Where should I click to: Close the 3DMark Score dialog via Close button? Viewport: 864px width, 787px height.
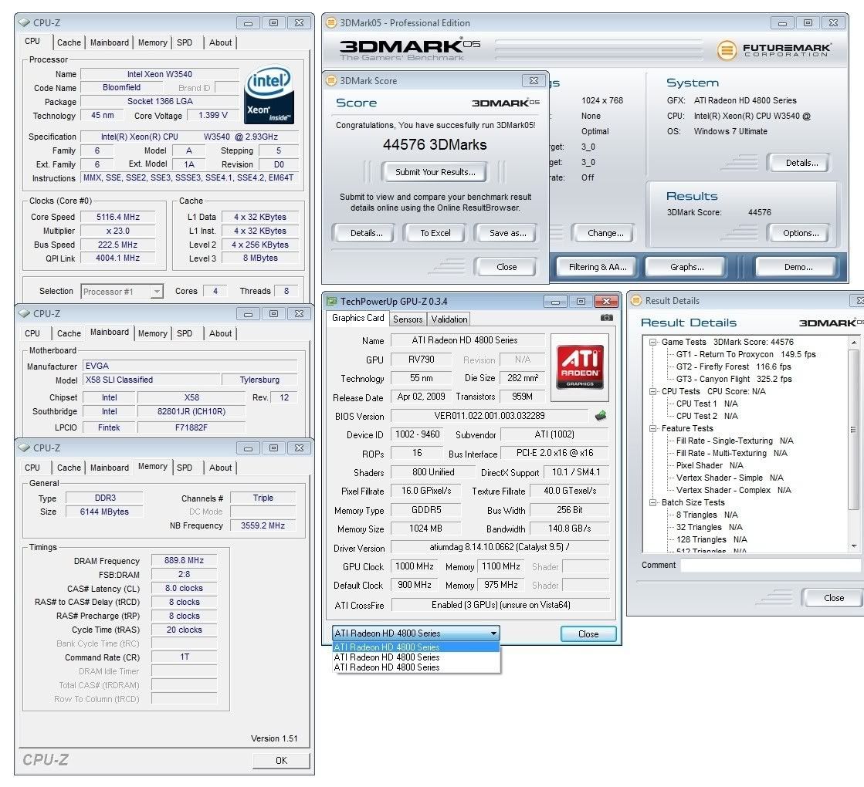(x=507, y=267)
